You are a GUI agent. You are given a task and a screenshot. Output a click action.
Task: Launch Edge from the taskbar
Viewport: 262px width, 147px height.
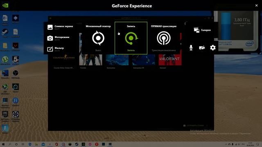tap(30, 144)
